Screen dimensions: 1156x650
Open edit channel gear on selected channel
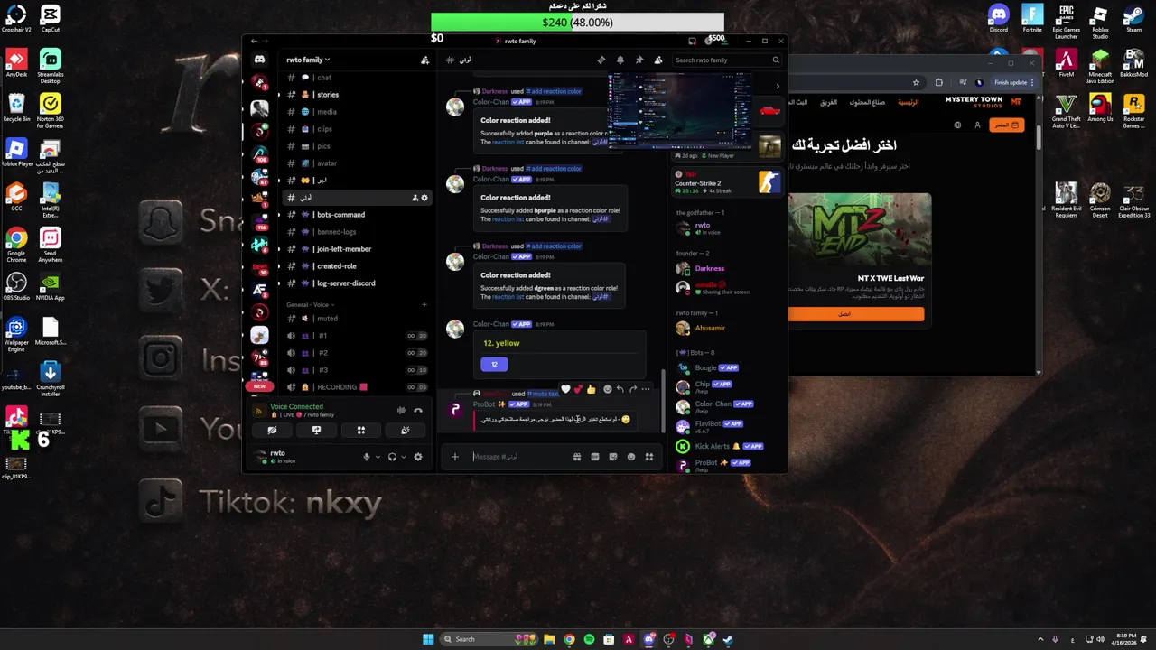pos(424,198)
